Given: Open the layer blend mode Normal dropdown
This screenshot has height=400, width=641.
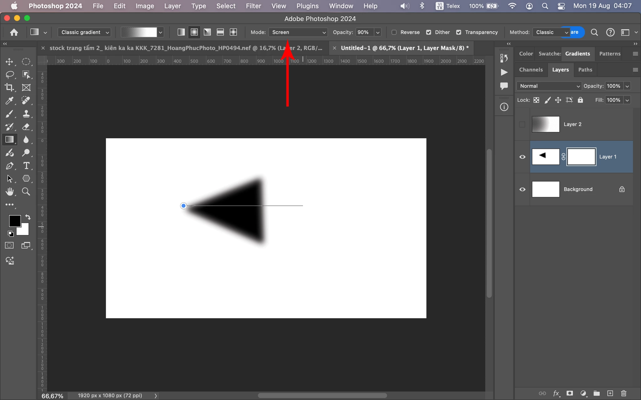Looking at the screenshot, I should coord(549,86).
